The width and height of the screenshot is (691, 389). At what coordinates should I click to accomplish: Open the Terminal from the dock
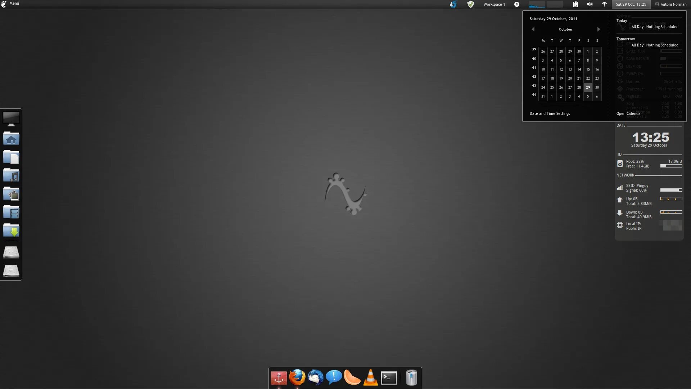389,378
